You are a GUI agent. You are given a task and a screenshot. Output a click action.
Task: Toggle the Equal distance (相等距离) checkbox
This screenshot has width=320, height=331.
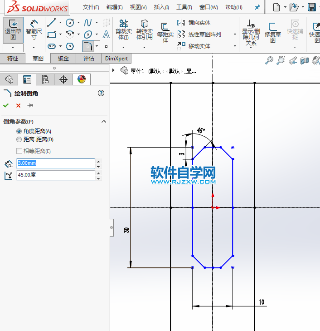19,151
